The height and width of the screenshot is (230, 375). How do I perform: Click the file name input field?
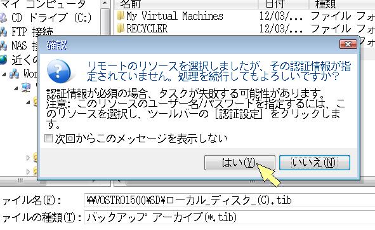tap(230, 200)
